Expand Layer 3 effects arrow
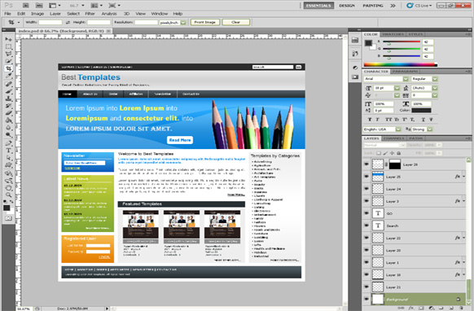This screenshot has height=311, width=474. tap(463, 201)
